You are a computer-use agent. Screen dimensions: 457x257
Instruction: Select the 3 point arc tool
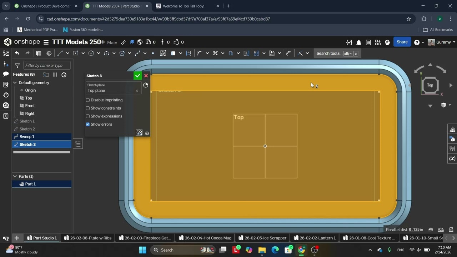click(106, 53)
